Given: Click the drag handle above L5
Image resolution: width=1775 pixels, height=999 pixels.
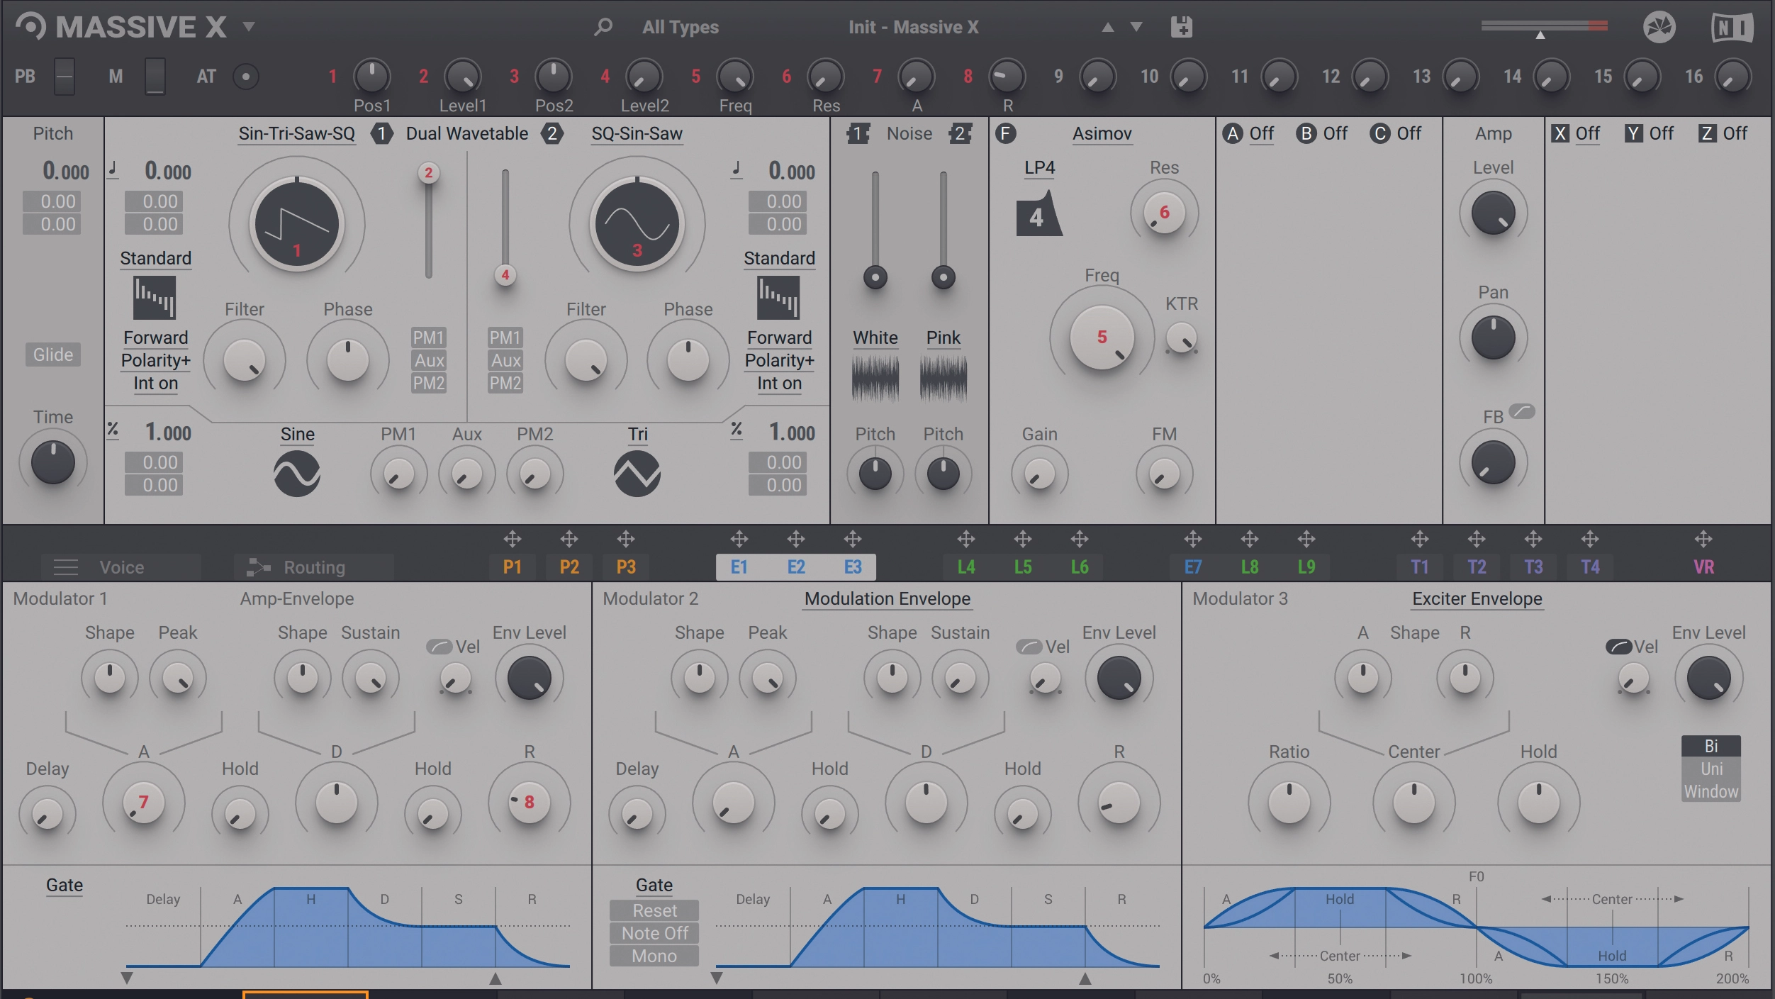Looking at the screenshot, I should (1023, 540).
